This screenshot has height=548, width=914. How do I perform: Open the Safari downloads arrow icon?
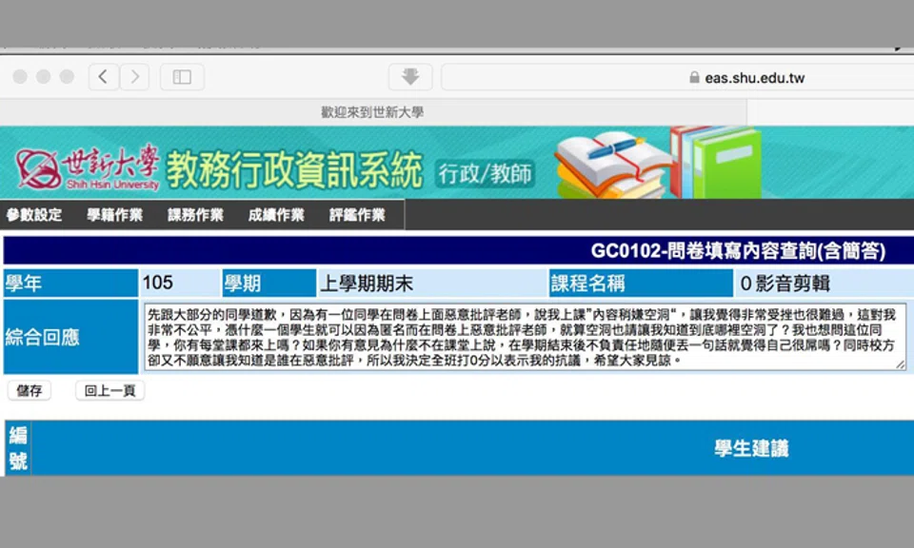click(410, 77)
